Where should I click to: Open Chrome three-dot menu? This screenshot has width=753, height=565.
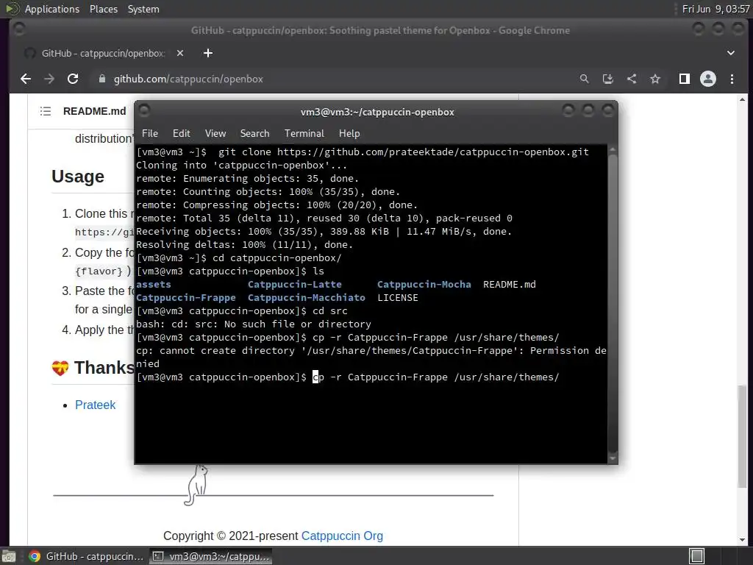coord(732,79)
